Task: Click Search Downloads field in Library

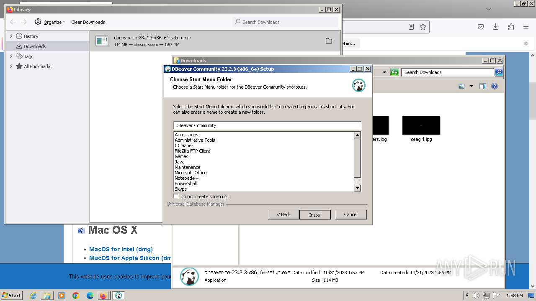Action: click(285, 22)
